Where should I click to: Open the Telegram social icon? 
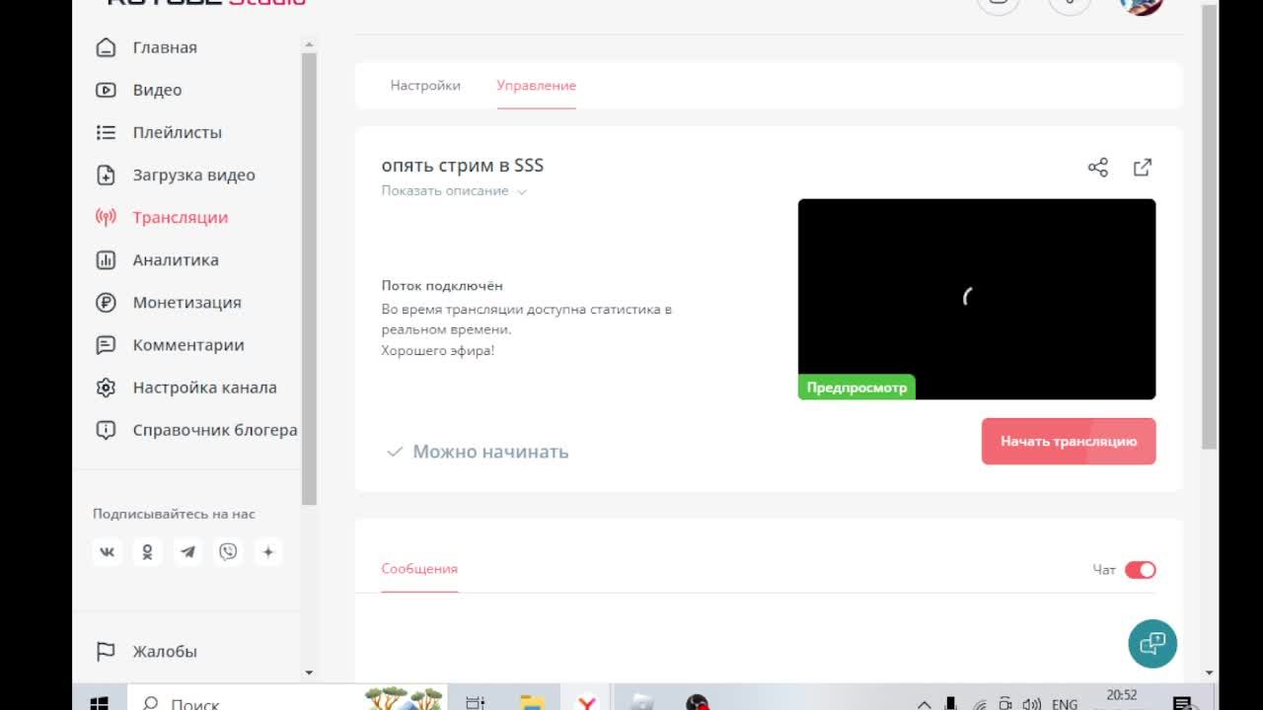[187, 552]
